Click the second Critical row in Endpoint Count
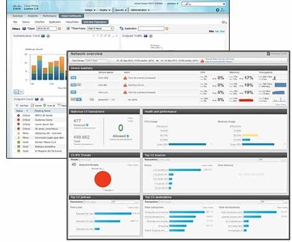 coord(40,120)
